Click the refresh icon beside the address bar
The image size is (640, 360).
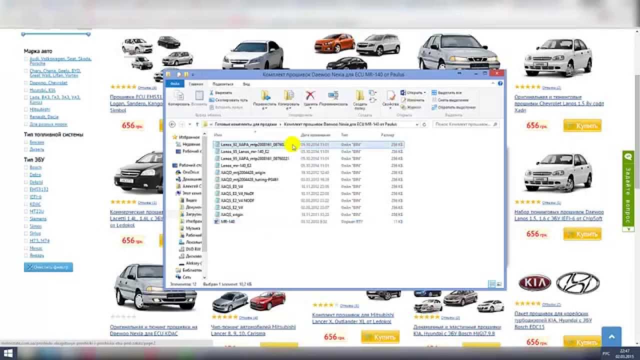(x=424, y=124)
